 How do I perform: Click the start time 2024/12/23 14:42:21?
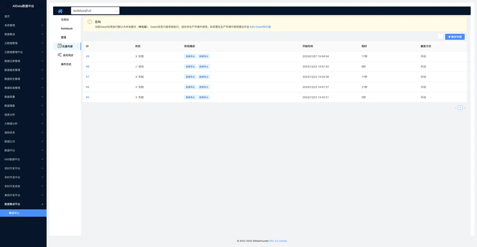pos(316,97)
